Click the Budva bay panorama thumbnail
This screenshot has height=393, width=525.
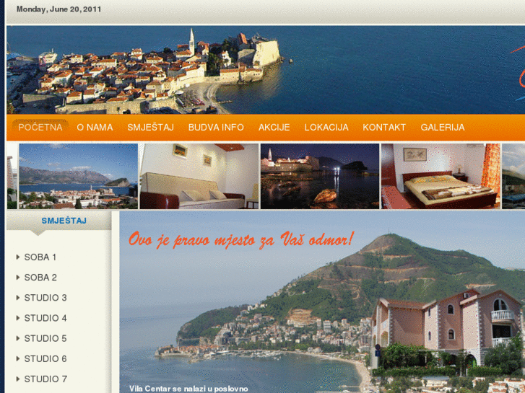pos(77,176)
